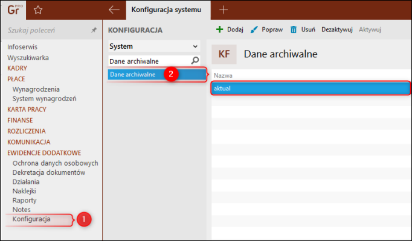This screenshot has height=241, width=412.
Task: Click the pin icon in search box
Action: (94, 30)
